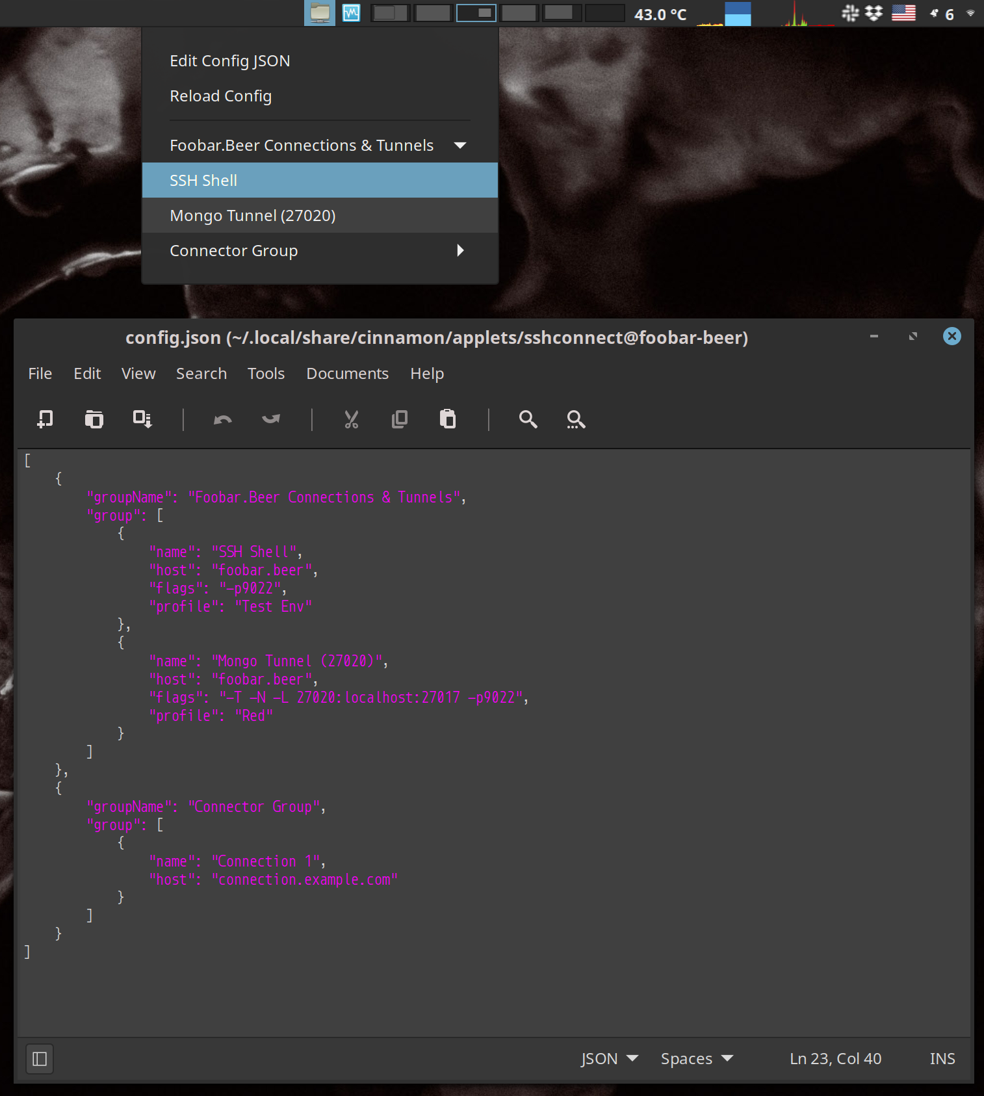Click the US flag keyboard layout icon

pyautogui.click(x=903, y=13)
